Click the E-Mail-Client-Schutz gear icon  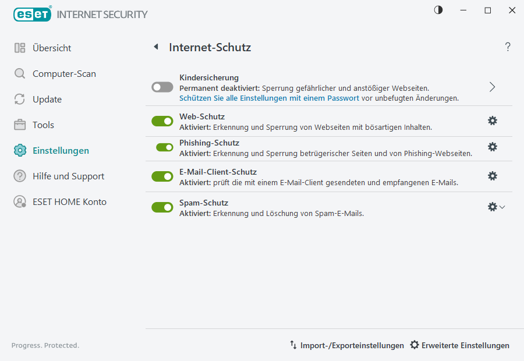[493, 176]
